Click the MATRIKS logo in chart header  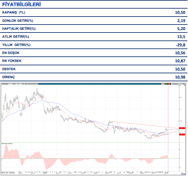point(175,83)
